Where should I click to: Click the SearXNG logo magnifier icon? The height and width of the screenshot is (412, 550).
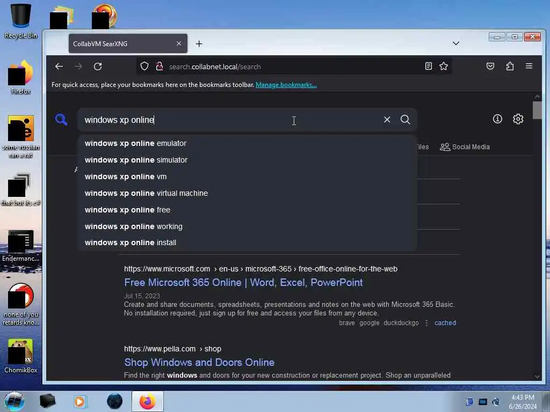coord(61,120)
